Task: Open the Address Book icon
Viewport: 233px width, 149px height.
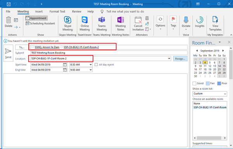Action: (147, 18)
